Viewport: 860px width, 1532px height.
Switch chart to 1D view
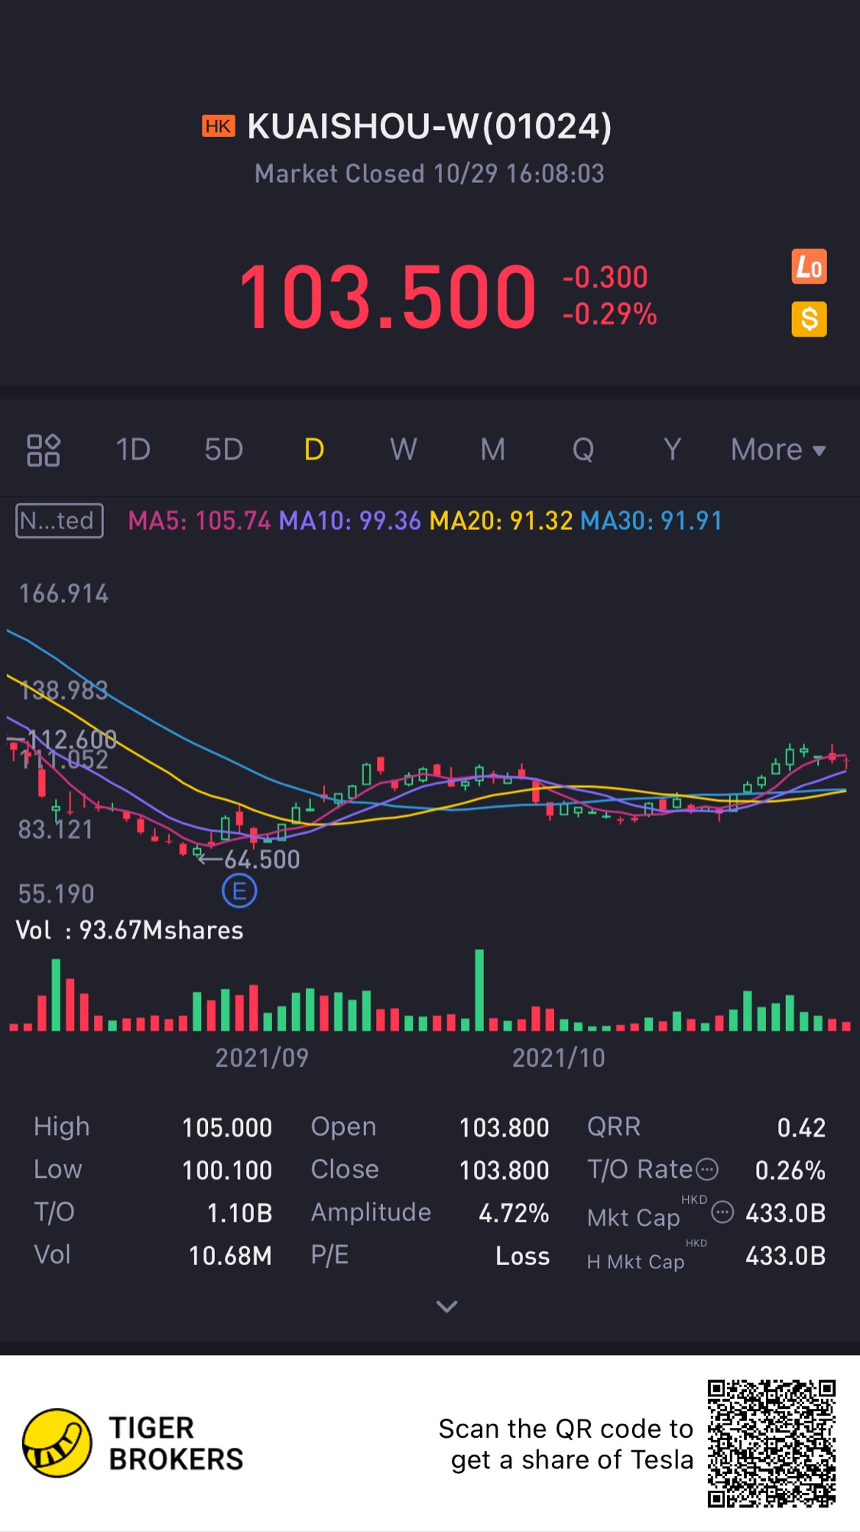click(133, 450)
